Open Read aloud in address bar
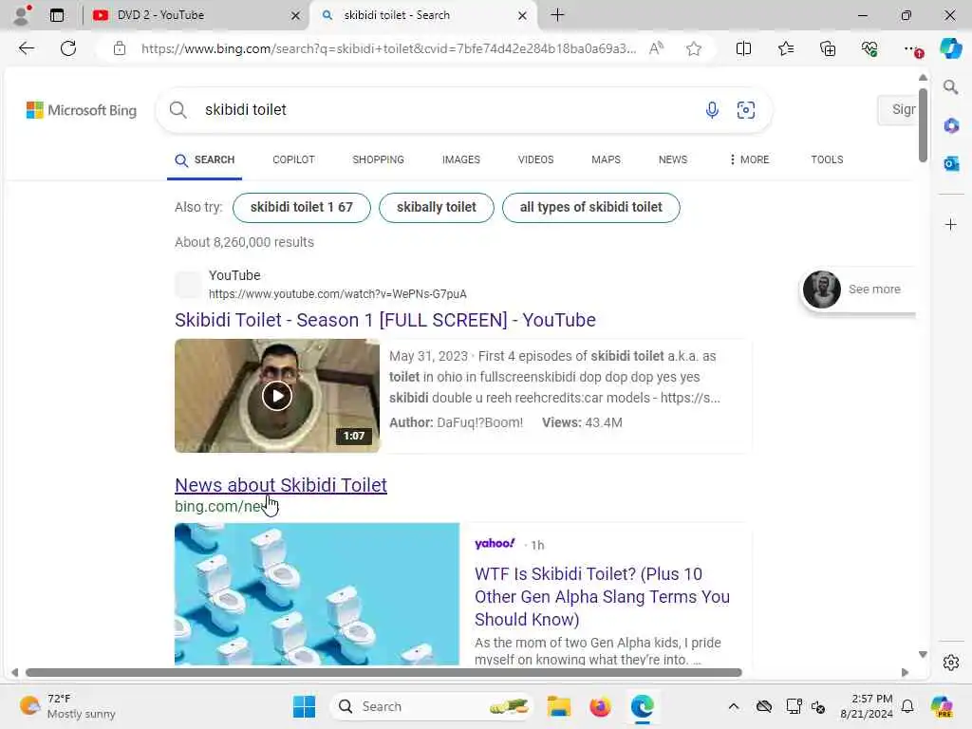Viewport: 972px width, 729px height. click(656, 48)
